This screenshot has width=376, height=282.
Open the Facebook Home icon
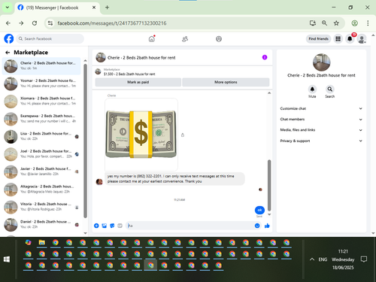coord(152,39)
